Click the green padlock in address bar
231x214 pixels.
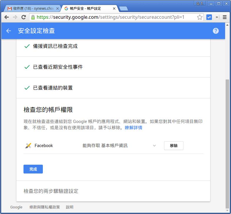click(x=33, y=17)
